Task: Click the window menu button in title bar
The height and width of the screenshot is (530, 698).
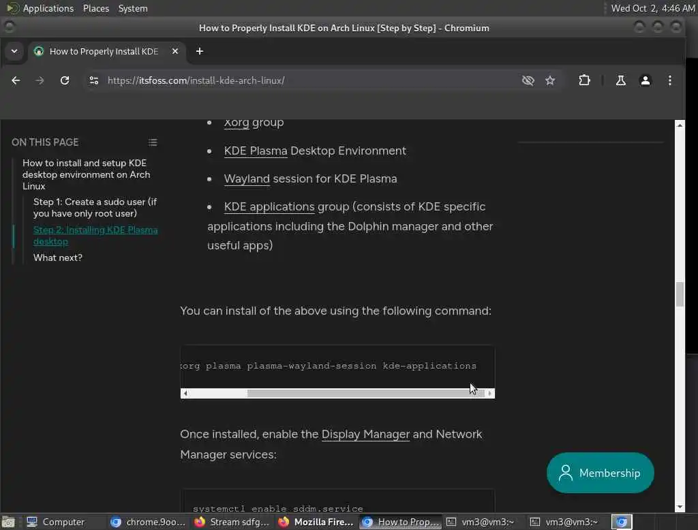Action: click(x=9, y=27)
